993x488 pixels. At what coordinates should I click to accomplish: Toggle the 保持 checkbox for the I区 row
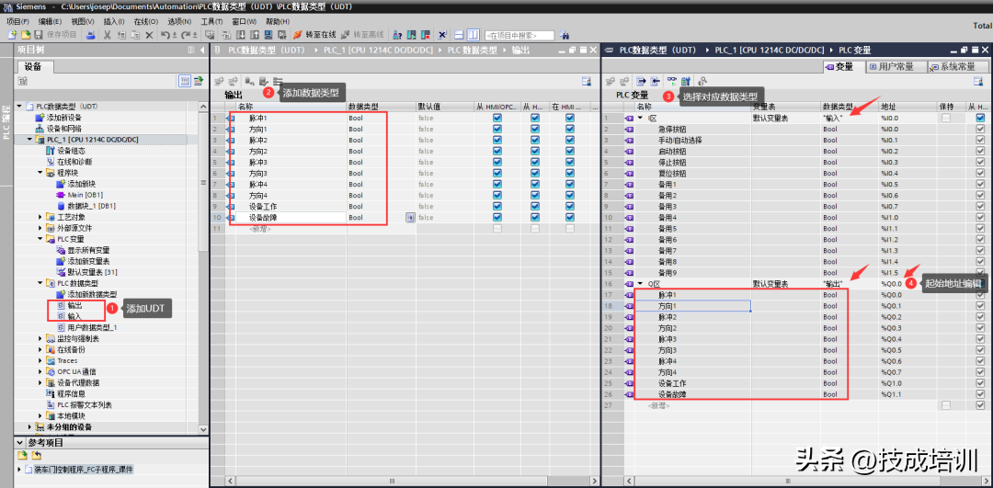(x=946, y=119)
